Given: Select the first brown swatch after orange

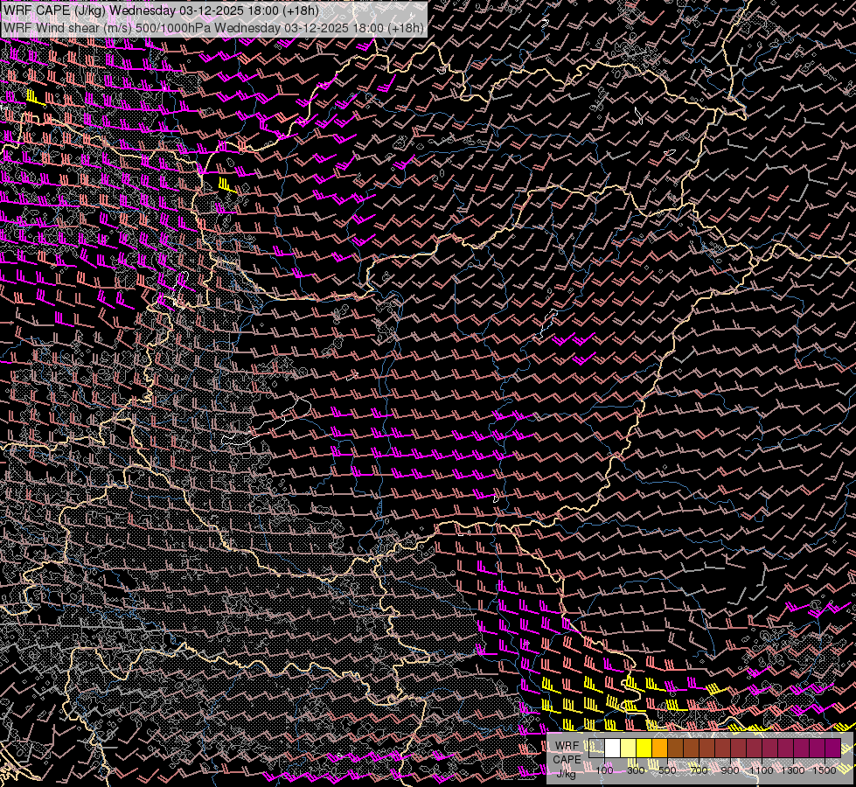Looking at the screenshot, I should 676,749.
